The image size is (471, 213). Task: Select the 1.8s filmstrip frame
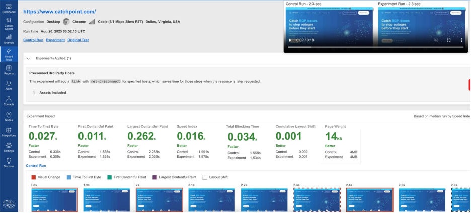tap(54, 200)
